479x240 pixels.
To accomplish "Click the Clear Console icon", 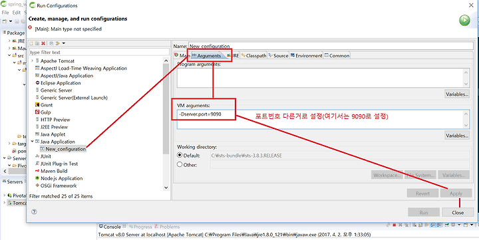I will point(414,225).
